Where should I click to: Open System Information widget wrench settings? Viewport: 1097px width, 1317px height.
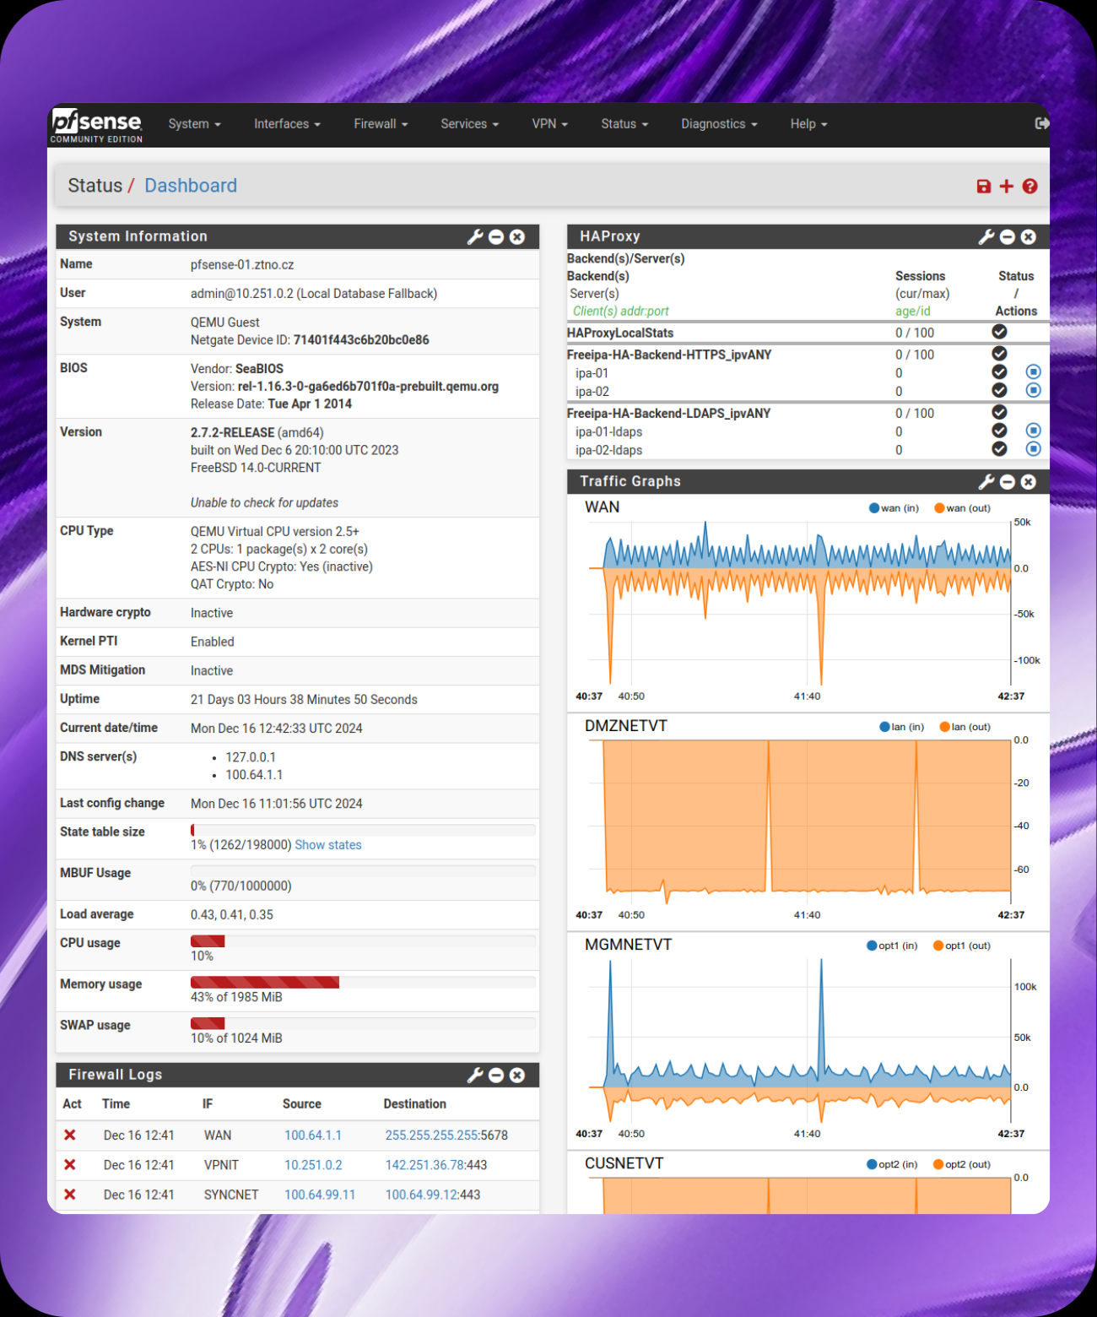coord(475,237)
